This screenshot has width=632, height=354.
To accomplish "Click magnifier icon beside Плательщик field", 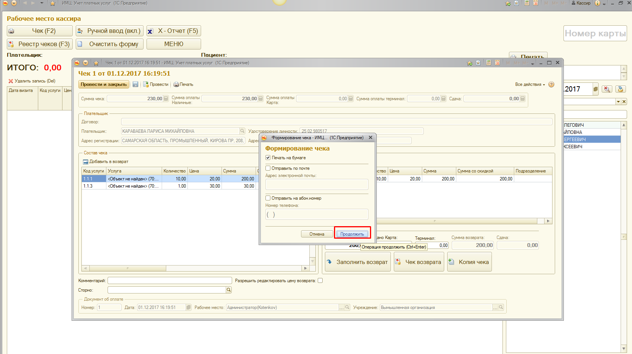I will 242,131.
